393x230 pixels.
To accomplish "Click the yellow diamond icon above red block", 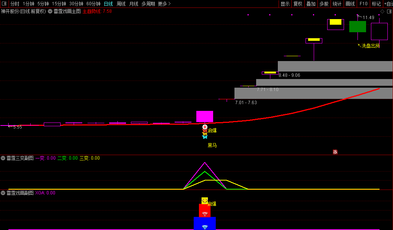I will pos(205,200).
